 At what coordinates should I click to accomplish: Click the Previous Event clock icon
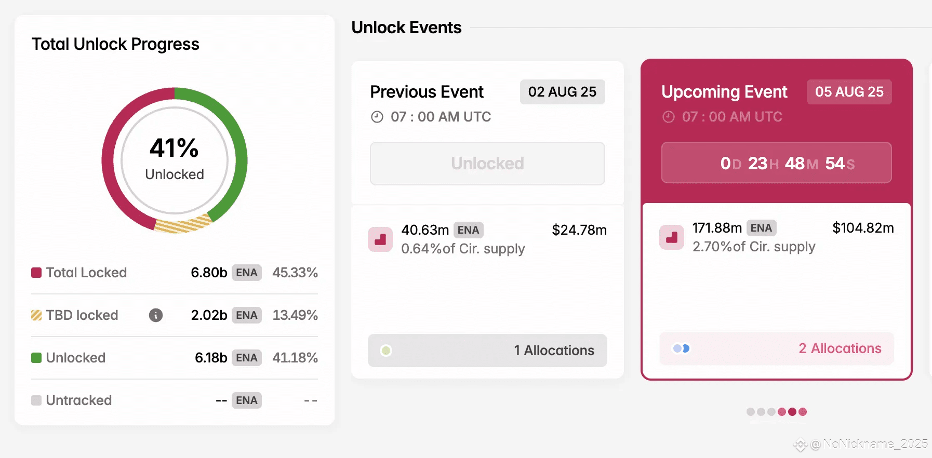coord(377,117)
